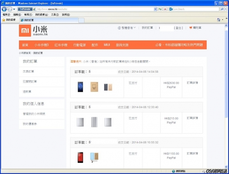This screenshot has width=229, height=174.
Task: Select the 我的訂單 browser tab
Action: coord(49,20)
